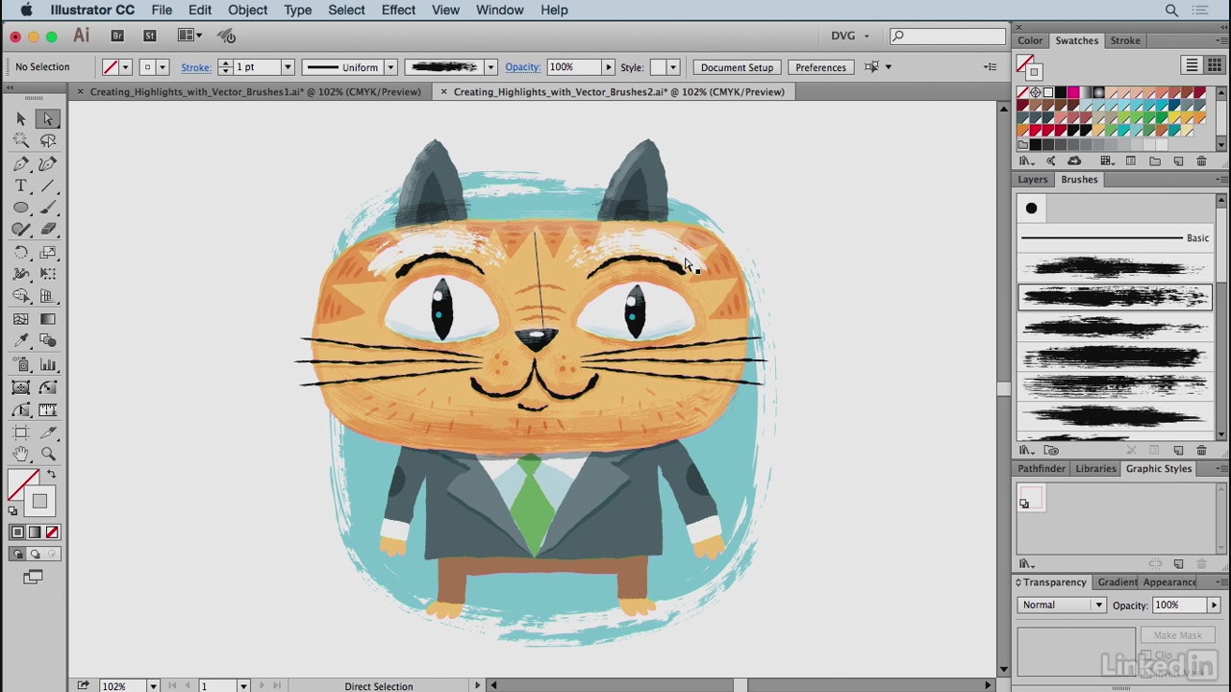This screenshot has height=692, width=1231.
Task: Delete brush via Brushes panel trash icon
Action: click(1201, 450)
